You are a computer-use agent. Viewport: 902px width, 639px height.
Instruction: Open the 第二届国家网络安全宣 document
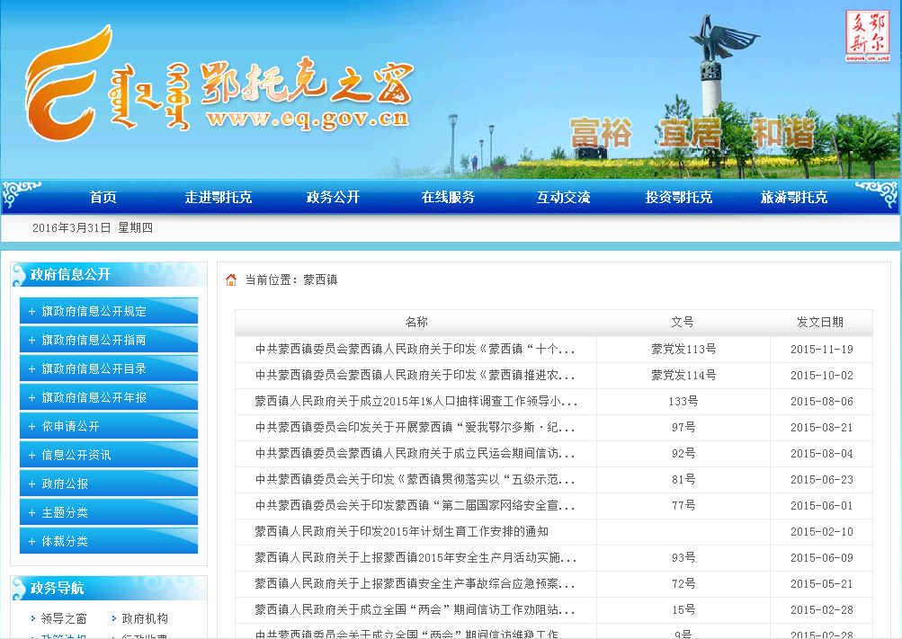coord(415,505)
